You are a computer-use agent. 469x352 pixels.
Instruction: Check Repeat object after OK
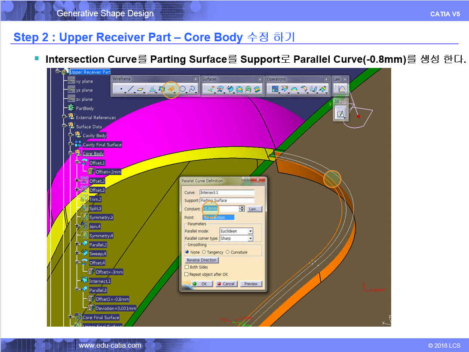tap(186, 274)
